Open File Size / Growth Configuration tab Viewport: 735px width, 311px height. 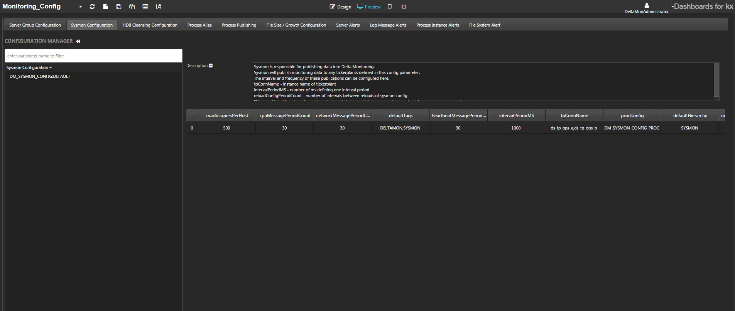pos(296,25)
